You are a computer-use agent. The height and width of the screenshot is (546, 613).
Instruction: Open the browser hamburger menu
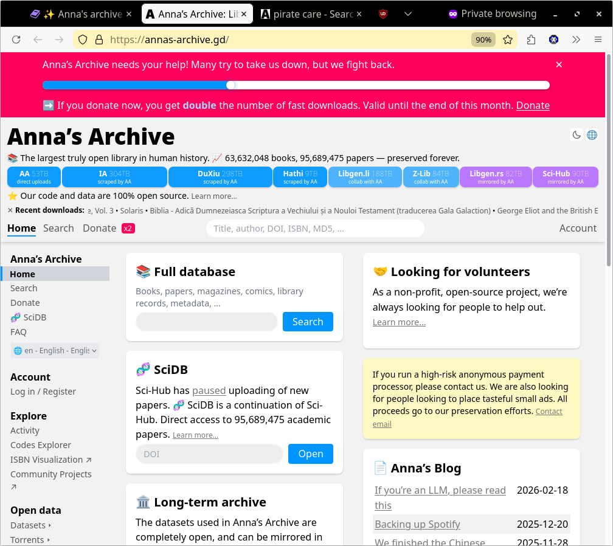click(598, 40)
